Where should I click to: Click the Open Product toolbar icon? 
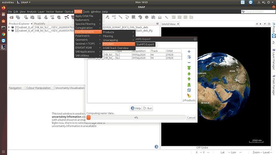tap(12, 17)
